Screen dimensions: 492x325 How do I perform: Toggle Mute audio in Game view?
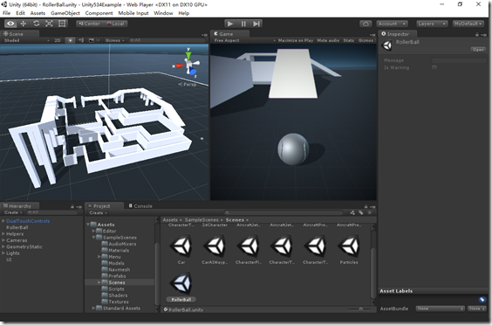(x=328, y=40)
